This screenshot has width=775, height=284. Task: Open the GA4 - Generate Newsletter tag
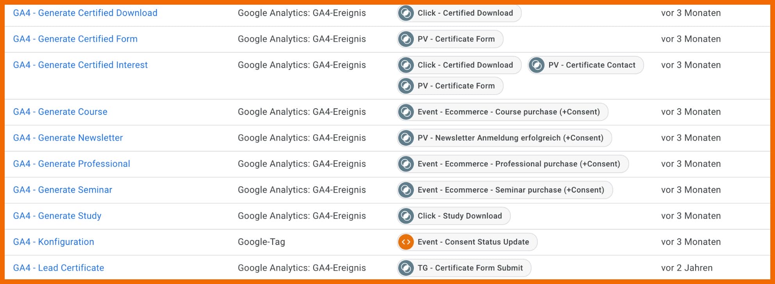pyautogui.click(x=68, y=138)
